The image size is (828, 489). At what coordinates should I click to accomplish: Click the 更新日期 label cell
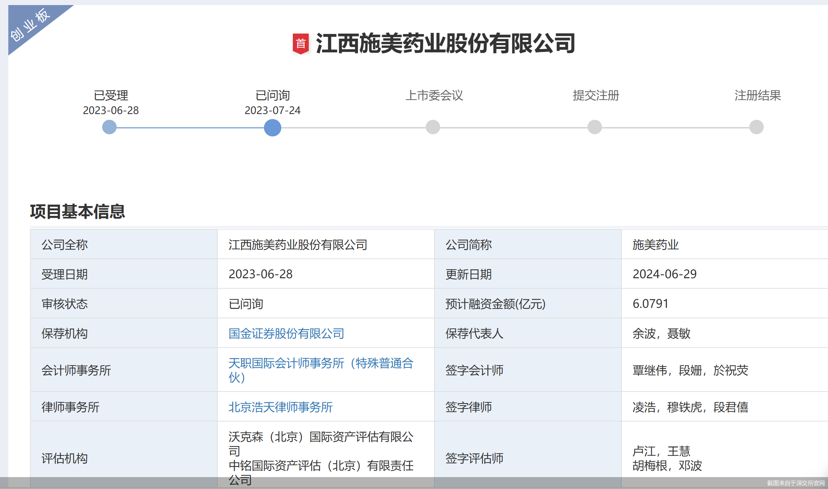(528, 274)
